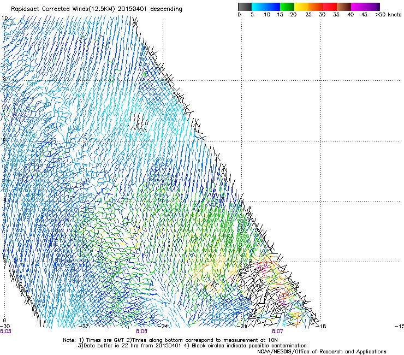Viewport: 404px width, 355px height.
Task: Click the gray 0–5 knots legend segment
Action: click(x=245, y=7)
